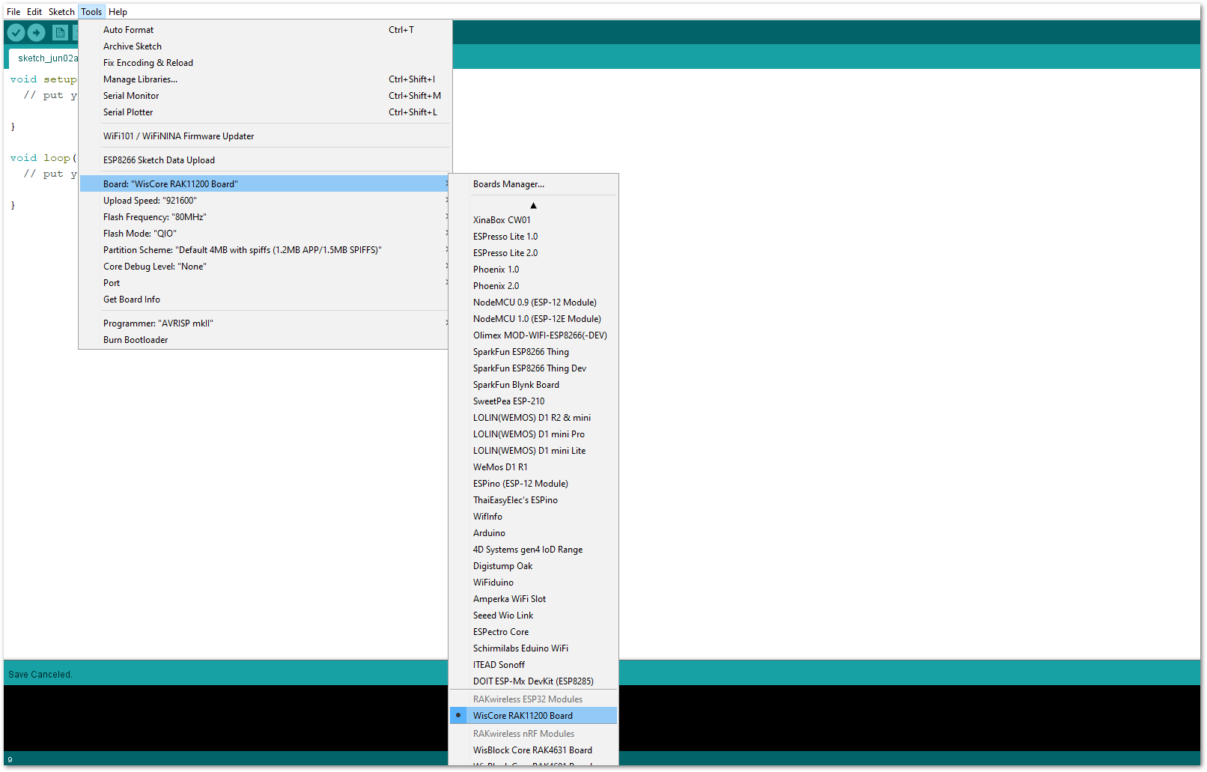This screenshot has width=1207, height=772.
Task: Select WisBlock Core RAK4631 Board
Action: [533, 750]
